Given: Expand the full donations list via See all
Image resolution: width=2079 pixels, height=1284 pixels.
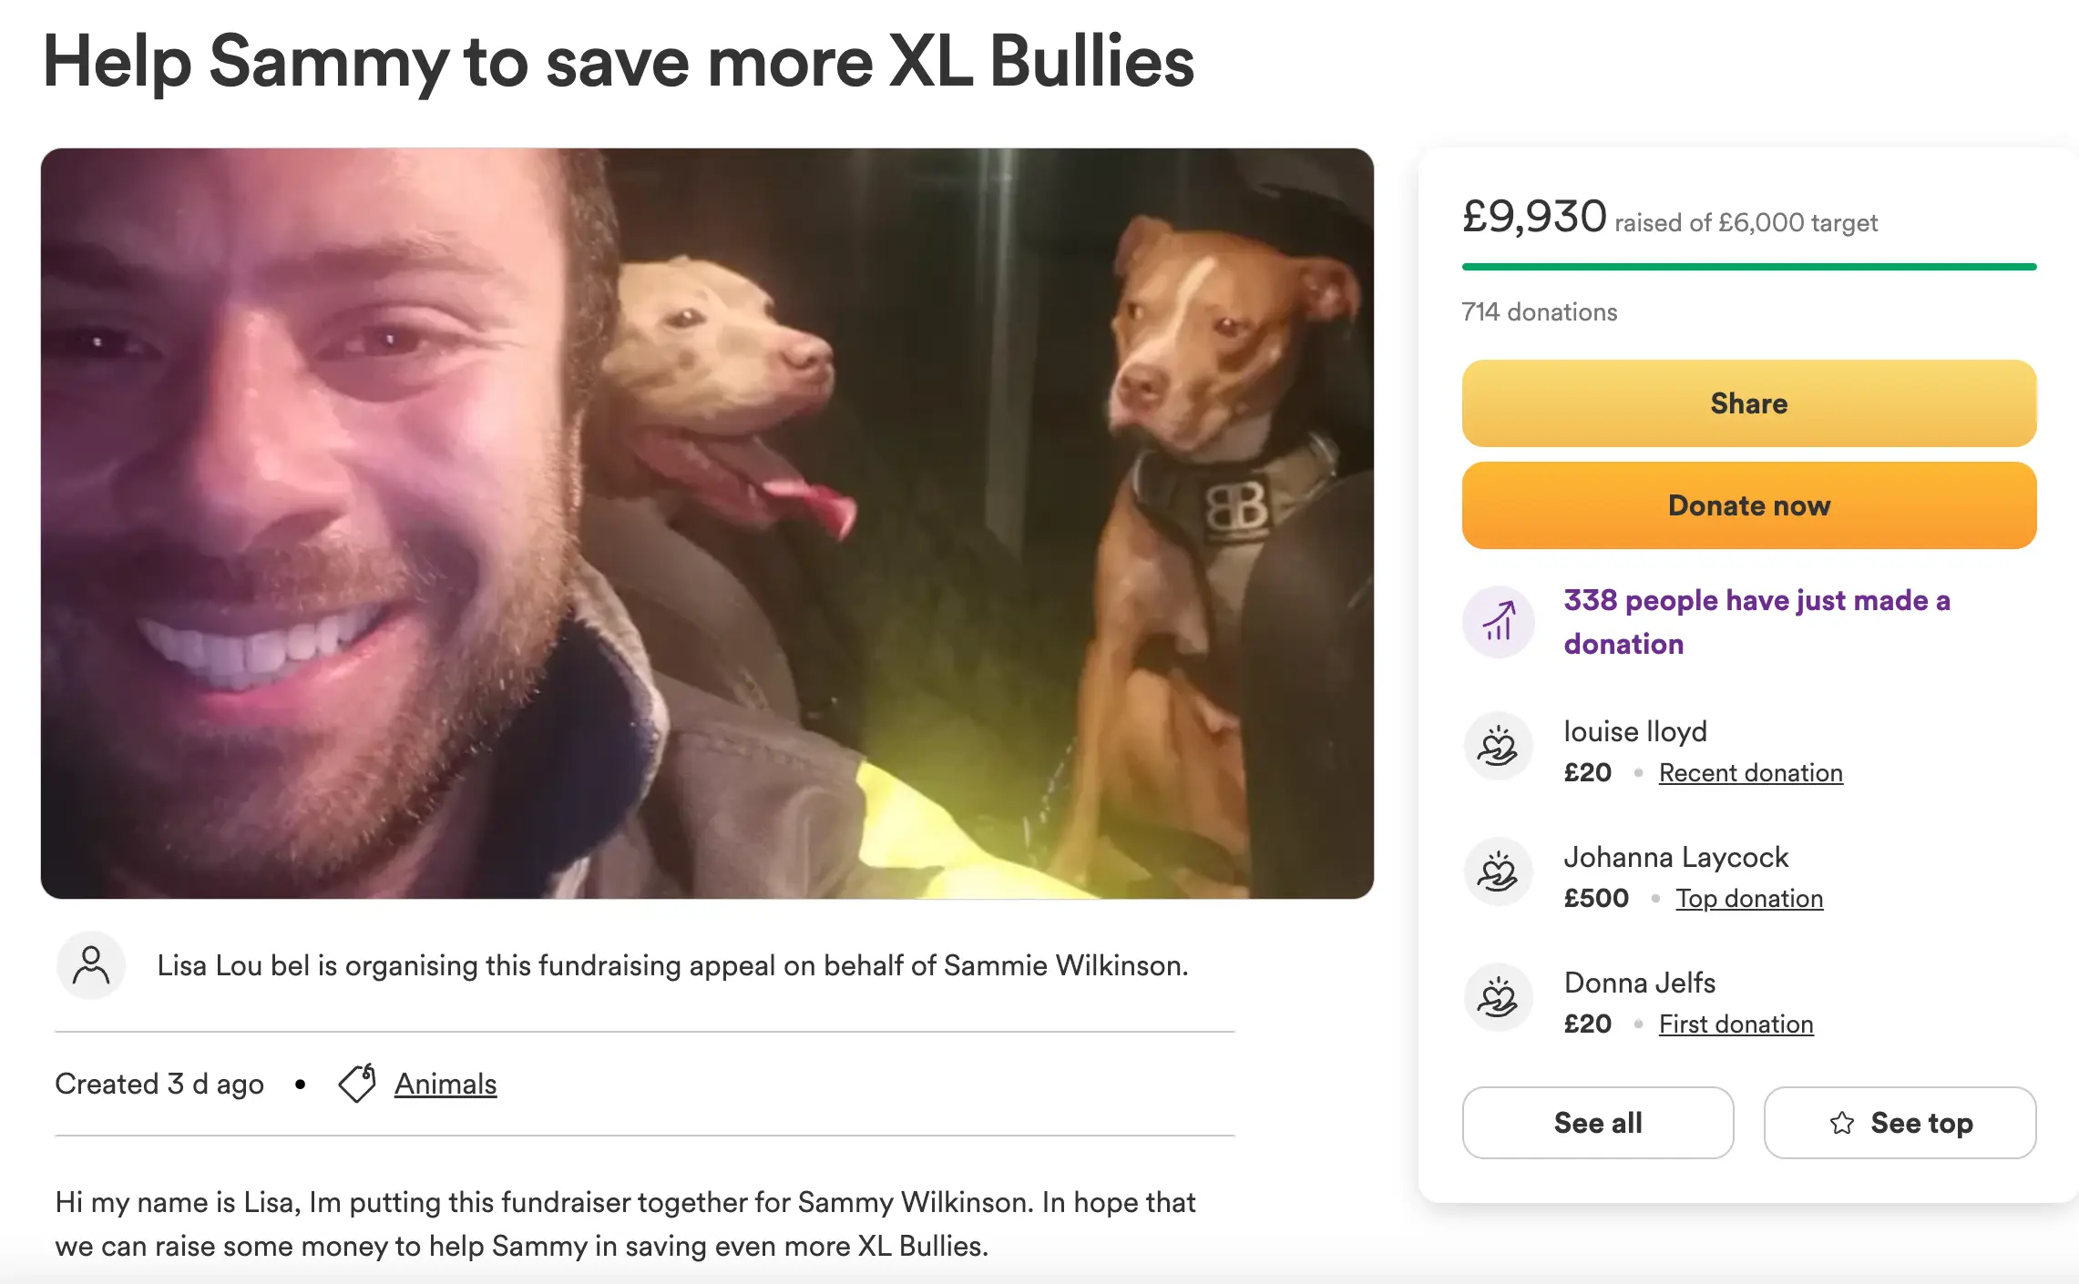Looking at the screenshot, I should pos(1597,1123).
